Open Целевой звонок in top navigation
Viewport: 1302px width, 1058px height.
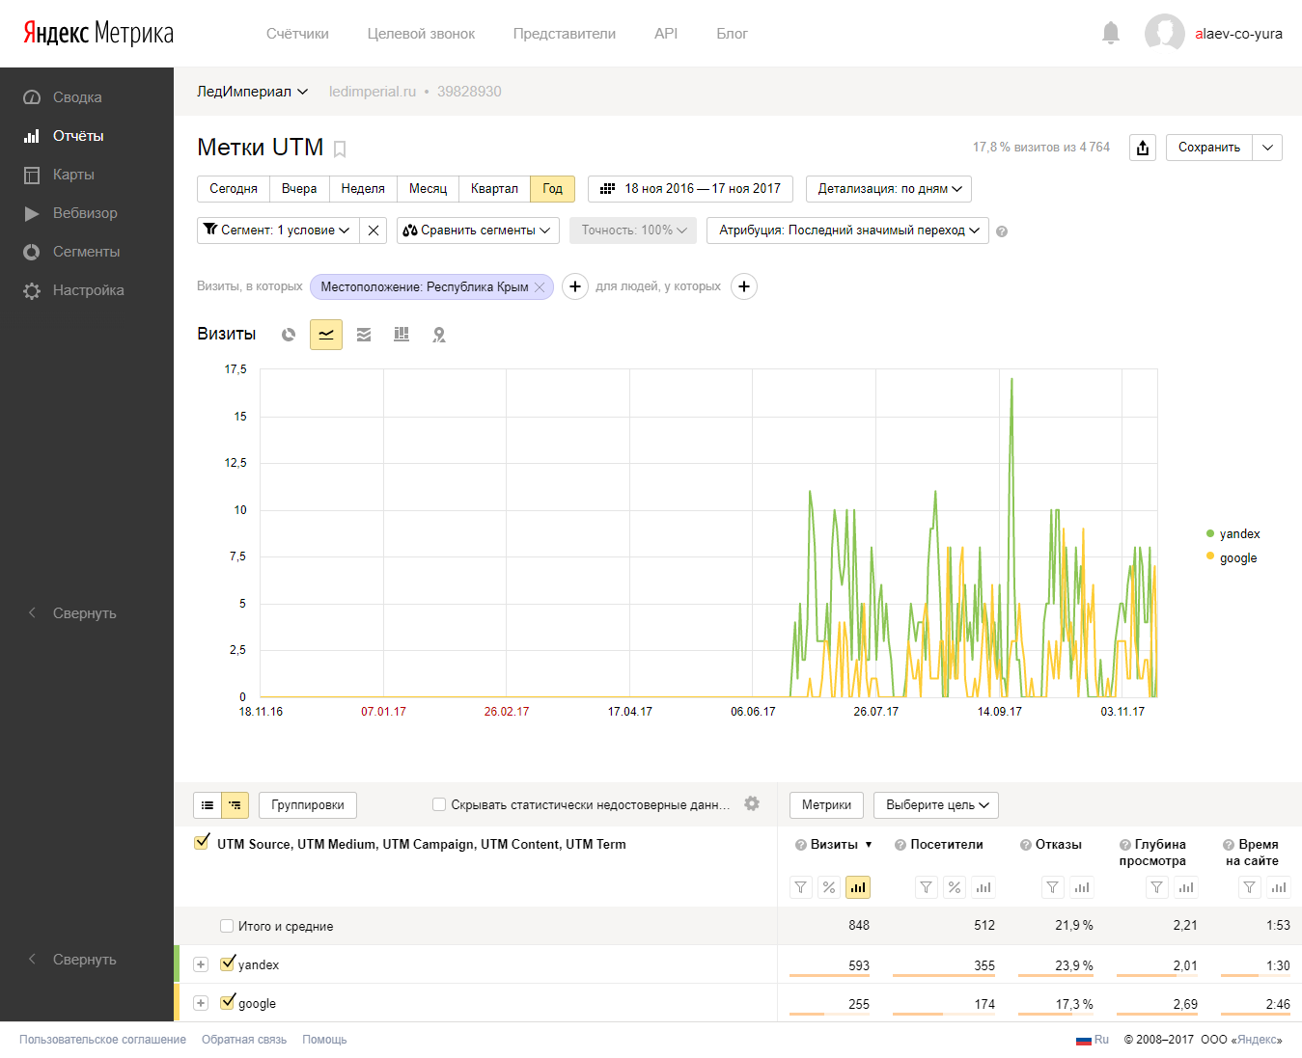coord(421,34)
